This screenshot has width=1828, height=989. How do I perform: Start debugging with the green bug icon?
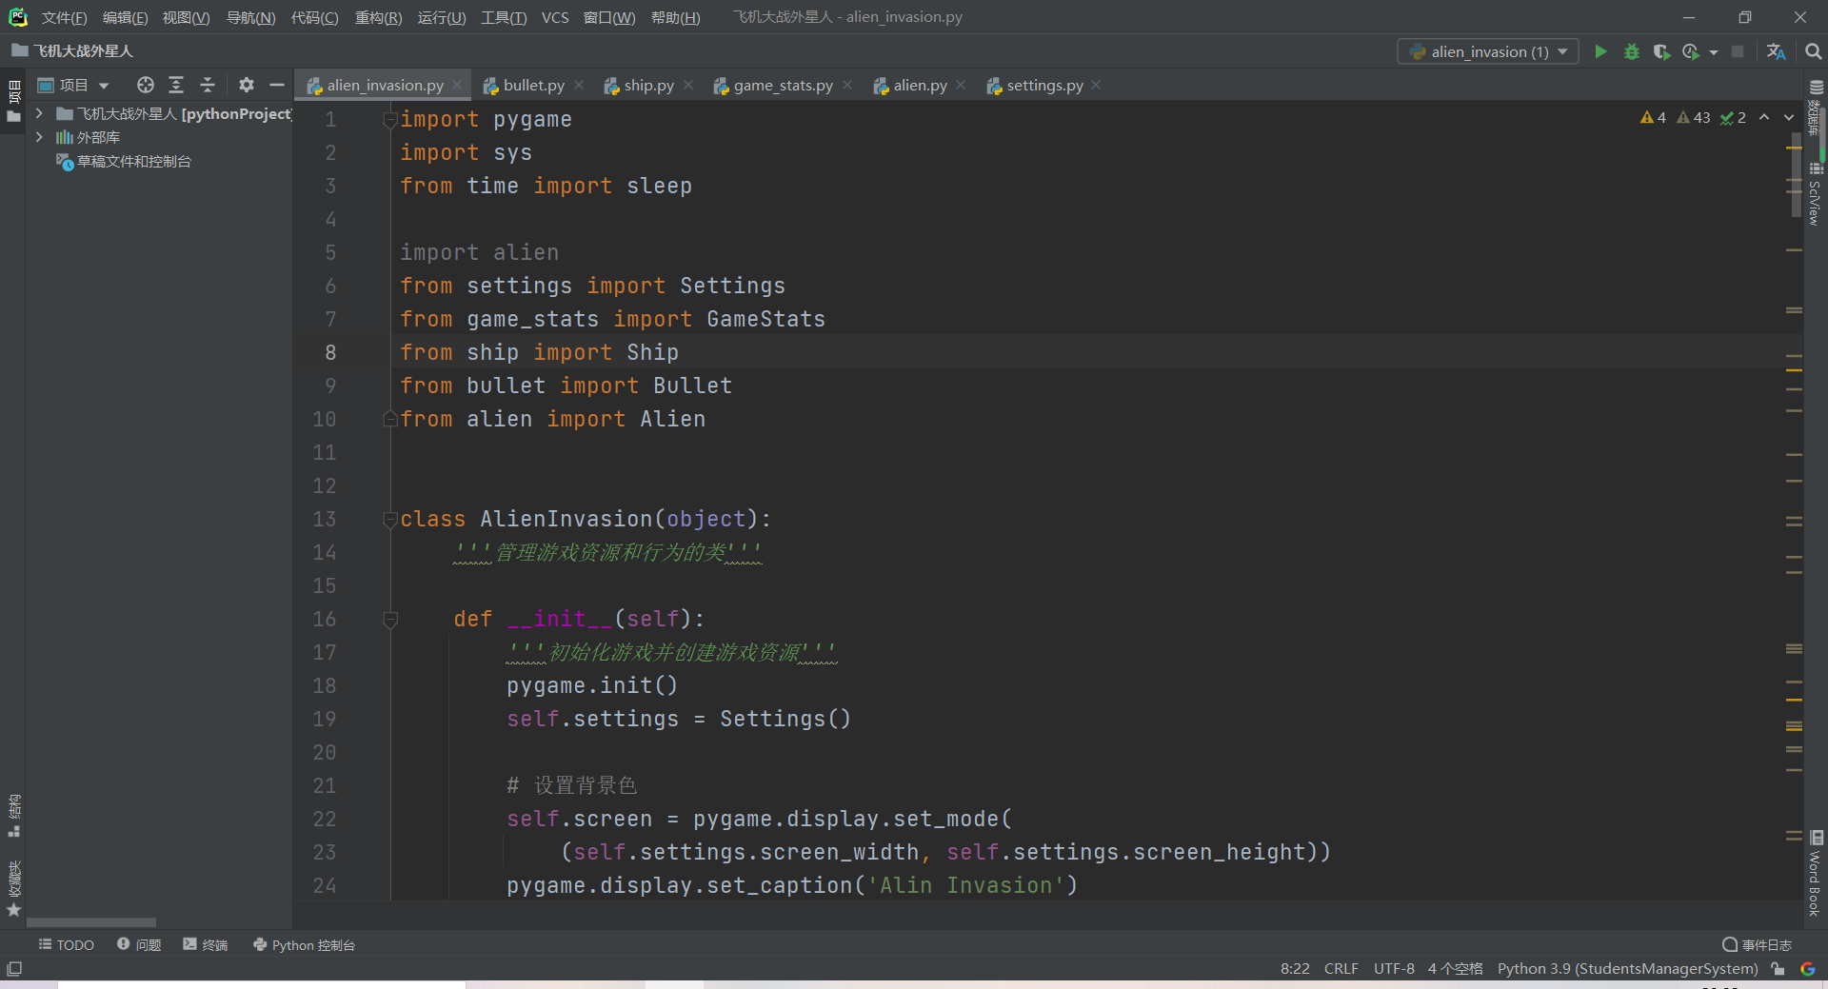tap(1632, 51)
